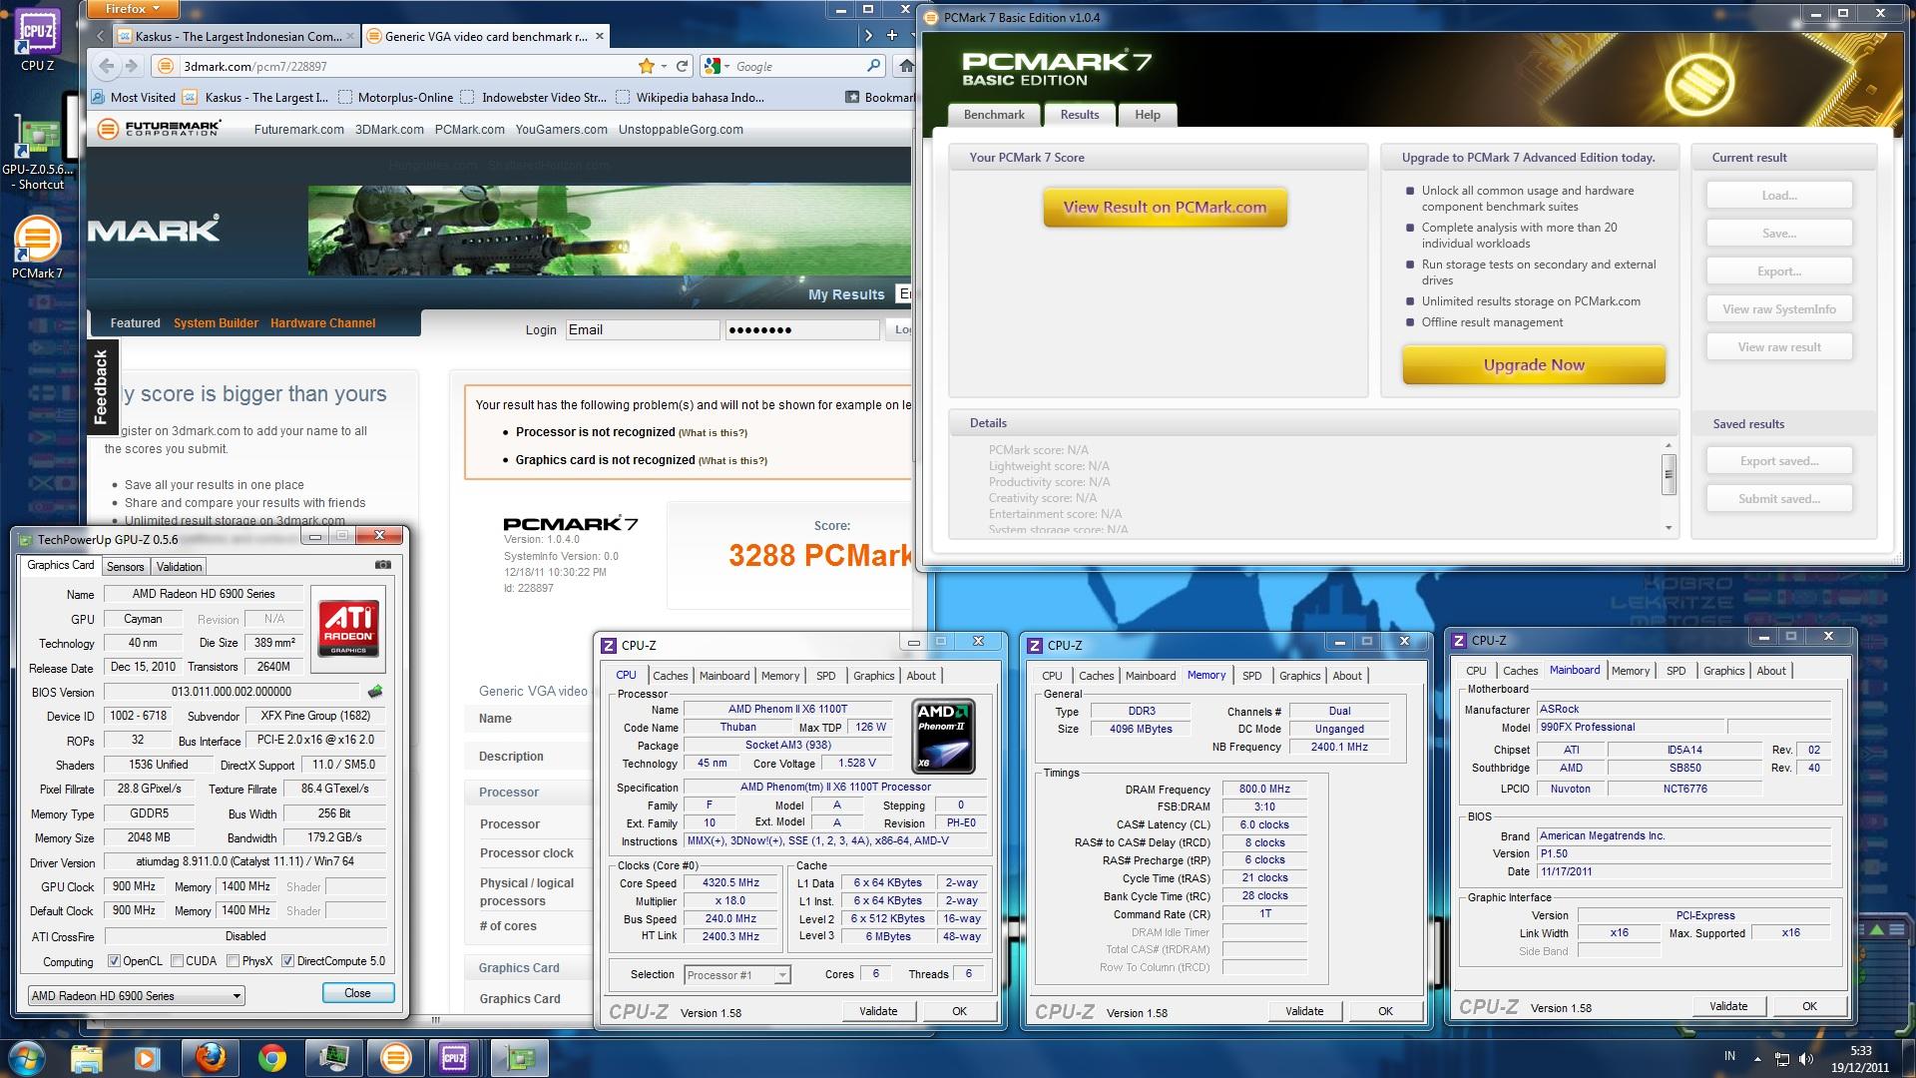Reload the page in Firefox
This screenshot has height=1078, width=1916.
click(x=683, y=66)
